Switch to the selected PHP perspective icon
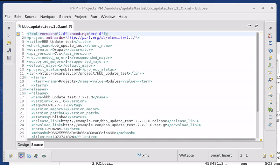 pyautogui.click(x=21, y=156)
